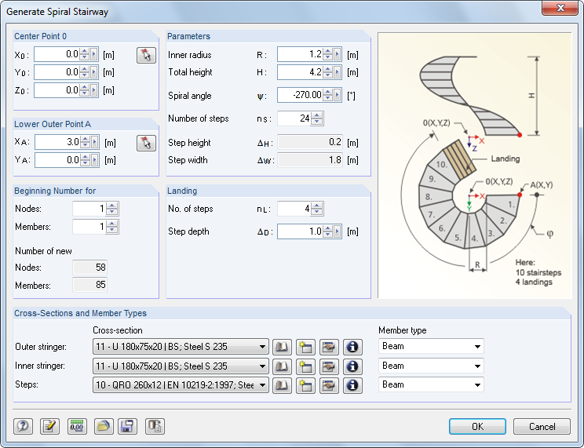This screenshot has height=448, width=584.
Task: Decrease beginning Members number spinner
Action: 111,230
